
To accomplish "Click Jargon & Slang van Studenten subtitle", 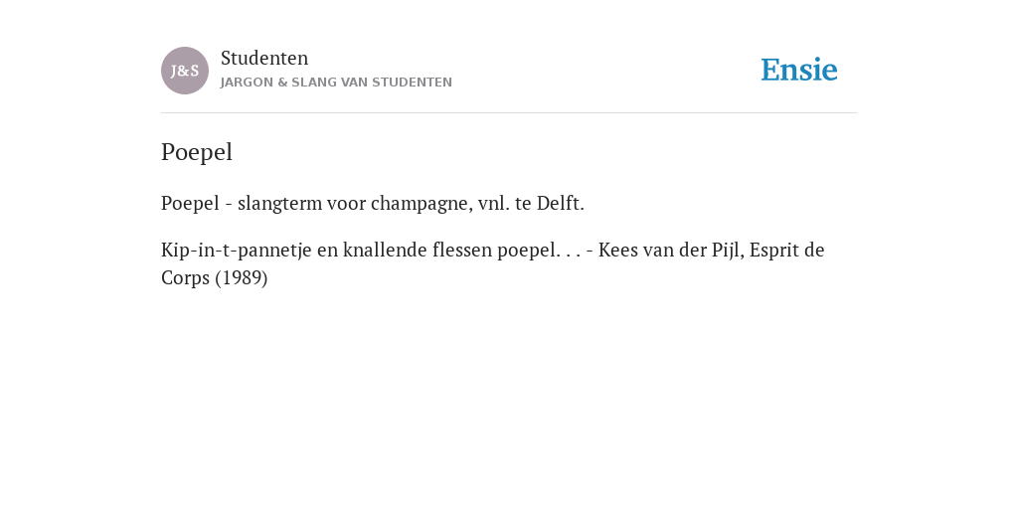I will [336, 83].
